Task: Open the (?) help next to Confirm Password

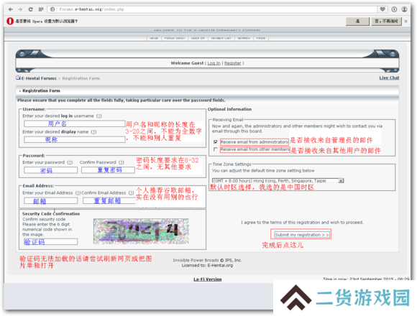Action: tap(122, 162)
